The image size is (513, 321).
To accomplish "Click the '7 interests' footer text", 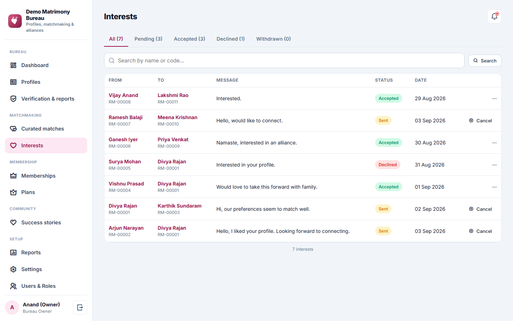I will point(303,249).
